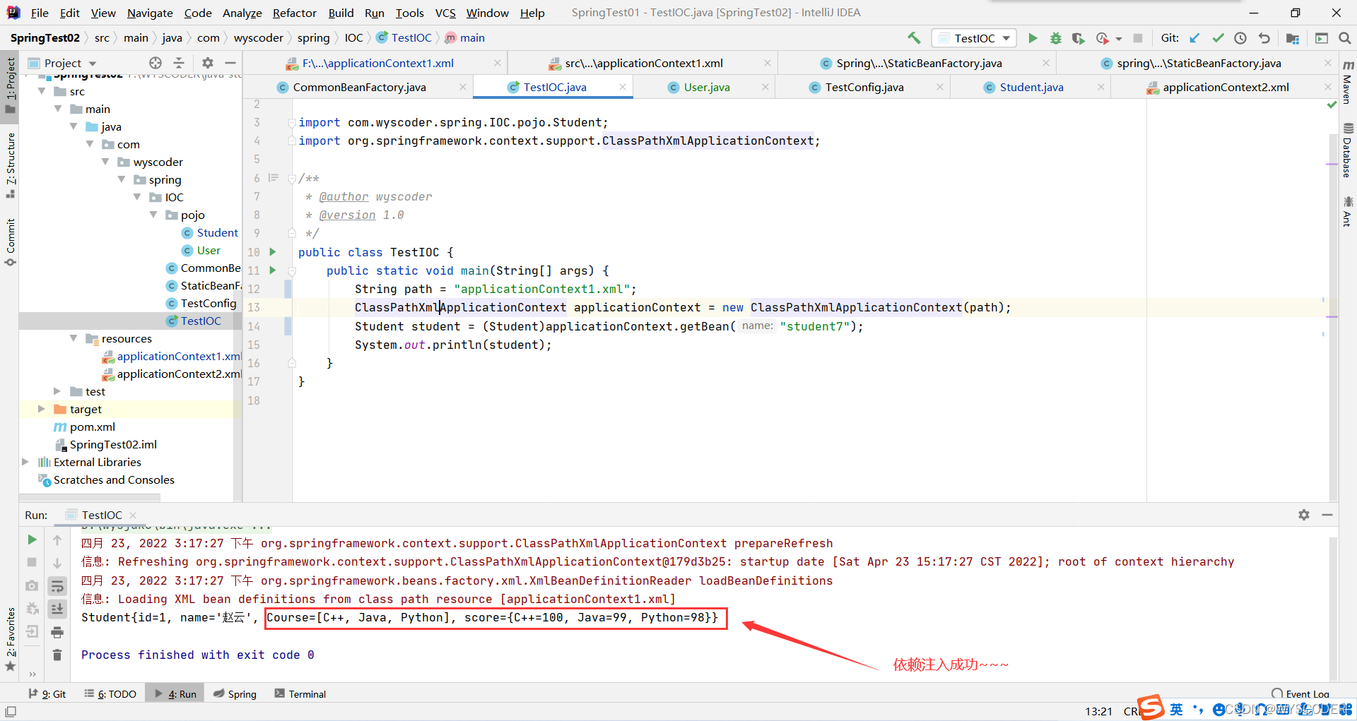
Task: Select the Student class in tree
Action: pos(217,232)
